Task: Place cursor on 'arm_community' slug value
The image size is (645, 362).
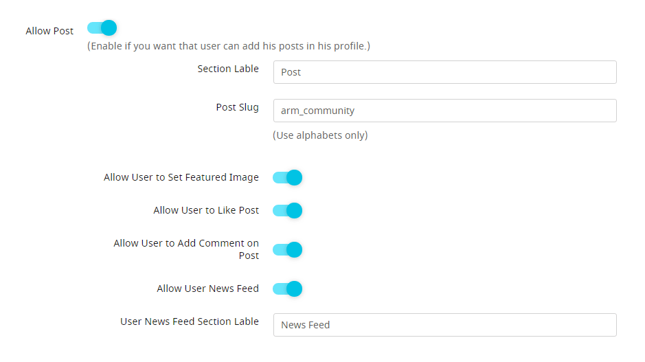Action: point(317,111)
